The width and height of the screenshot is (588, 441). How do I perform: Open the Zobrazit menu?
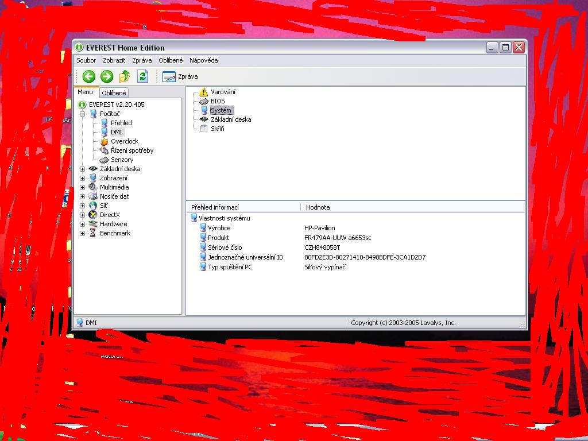(114, 60)
